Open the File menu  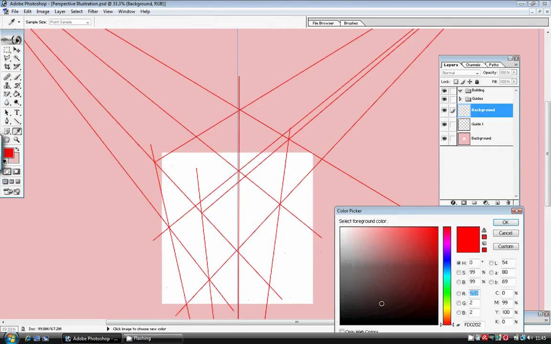click(15, 11)
